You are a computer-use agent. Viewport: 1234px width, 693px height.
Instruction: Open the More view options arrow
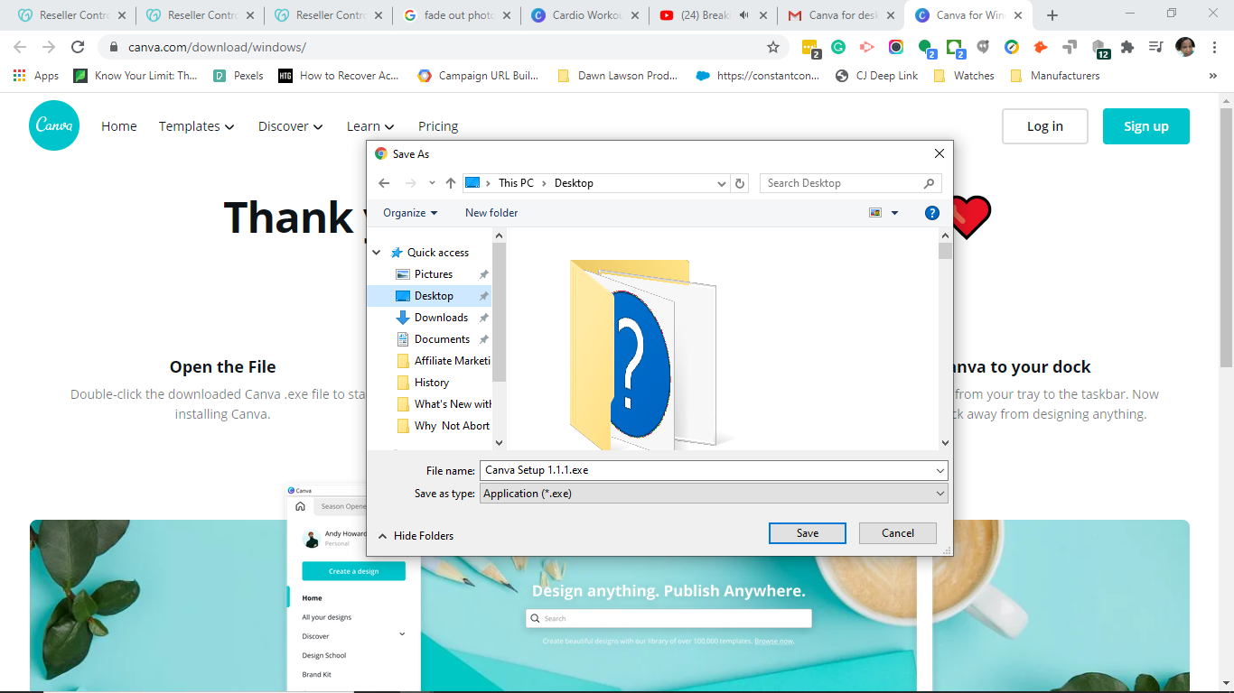(895, 213)
